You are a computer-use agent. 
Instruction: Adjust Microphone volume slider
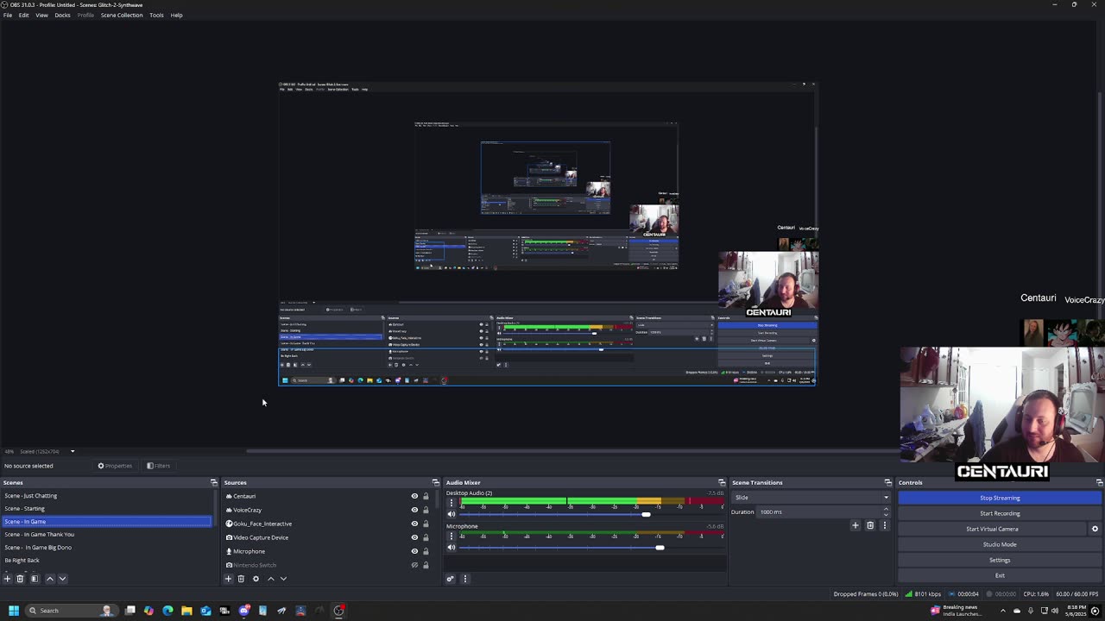(x=660, y=547)
